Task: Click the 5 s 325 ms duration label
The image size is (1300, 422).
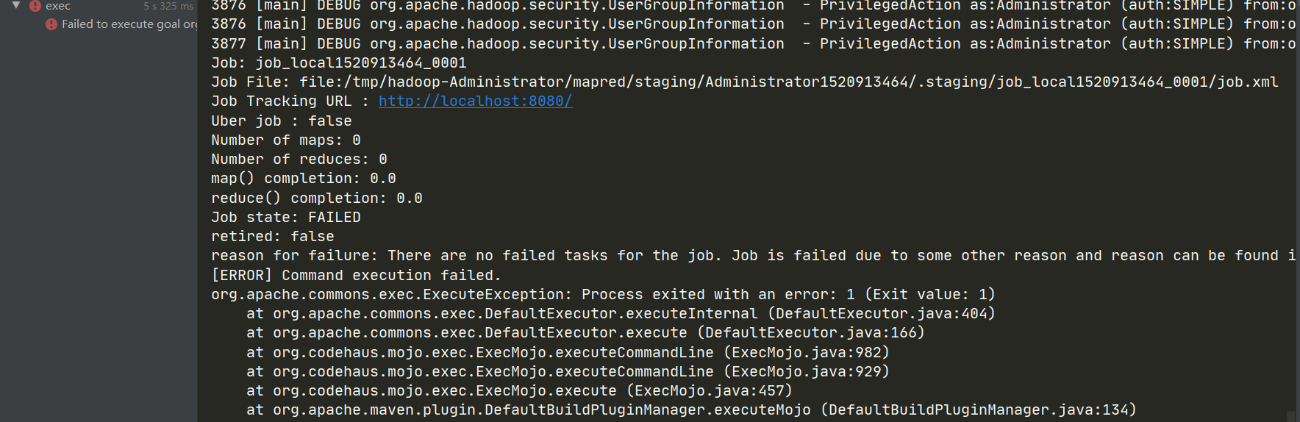Action: [168, 6]
